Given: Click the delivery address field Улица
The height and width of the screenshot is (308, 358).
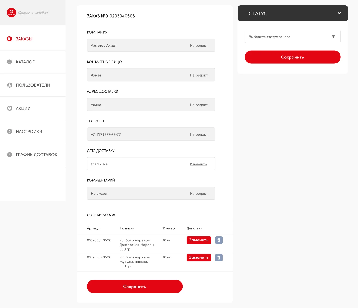Looking at the screenshot, I should coord(151,104).
